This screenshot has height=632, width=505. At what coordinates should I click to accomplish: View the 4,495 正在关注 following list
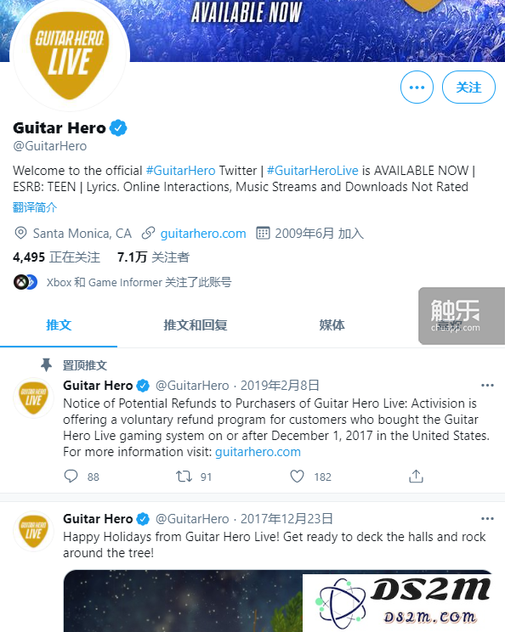click(x=56, y=257)
